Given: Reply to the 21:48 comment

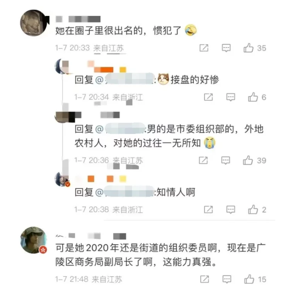Looking at the screenshot, I should [x=227, y=279].
